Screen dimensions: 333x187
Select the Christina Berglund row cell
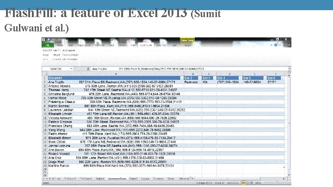click(116, 94)
